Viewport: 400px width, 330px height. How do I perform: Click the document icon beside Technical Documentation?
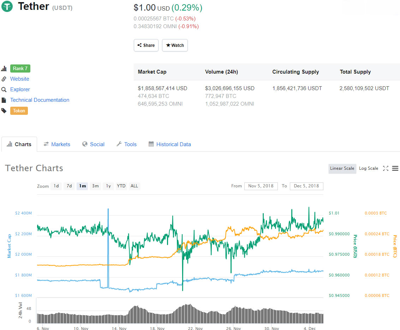pos(4,100)
